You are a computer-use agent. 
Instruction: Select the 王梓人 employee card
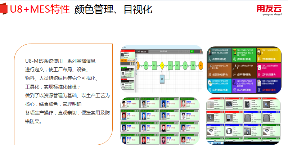(x=150, y=115)
